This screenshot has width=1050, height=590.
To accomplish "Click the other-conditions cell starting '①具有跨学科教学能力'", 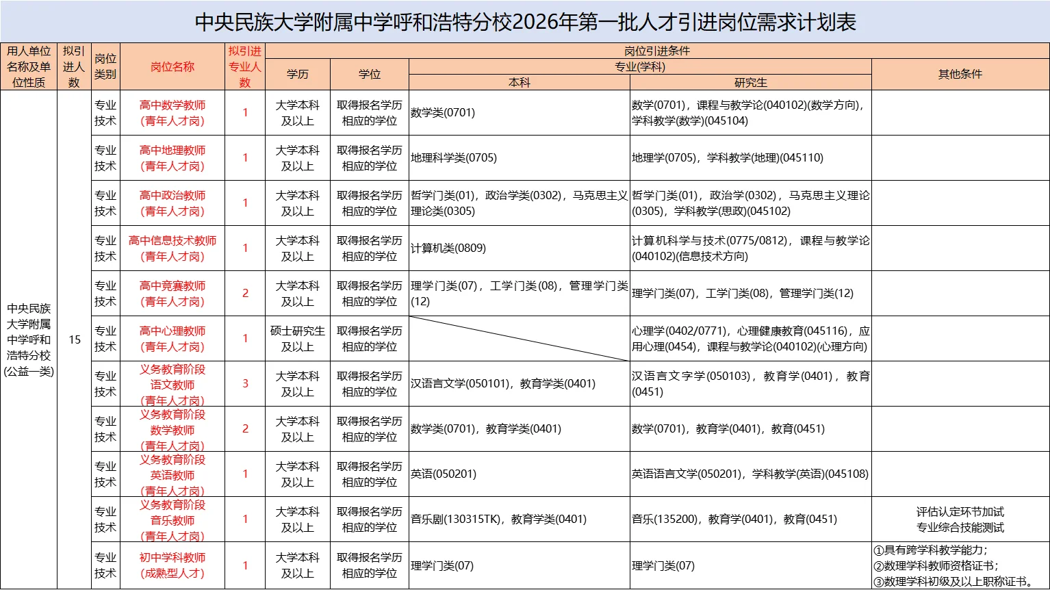I will (960, 565).
